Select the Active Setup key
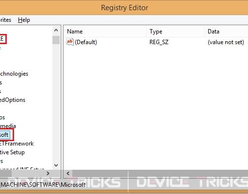The height and width of the screenshot is (194, 248). [12, 152]
